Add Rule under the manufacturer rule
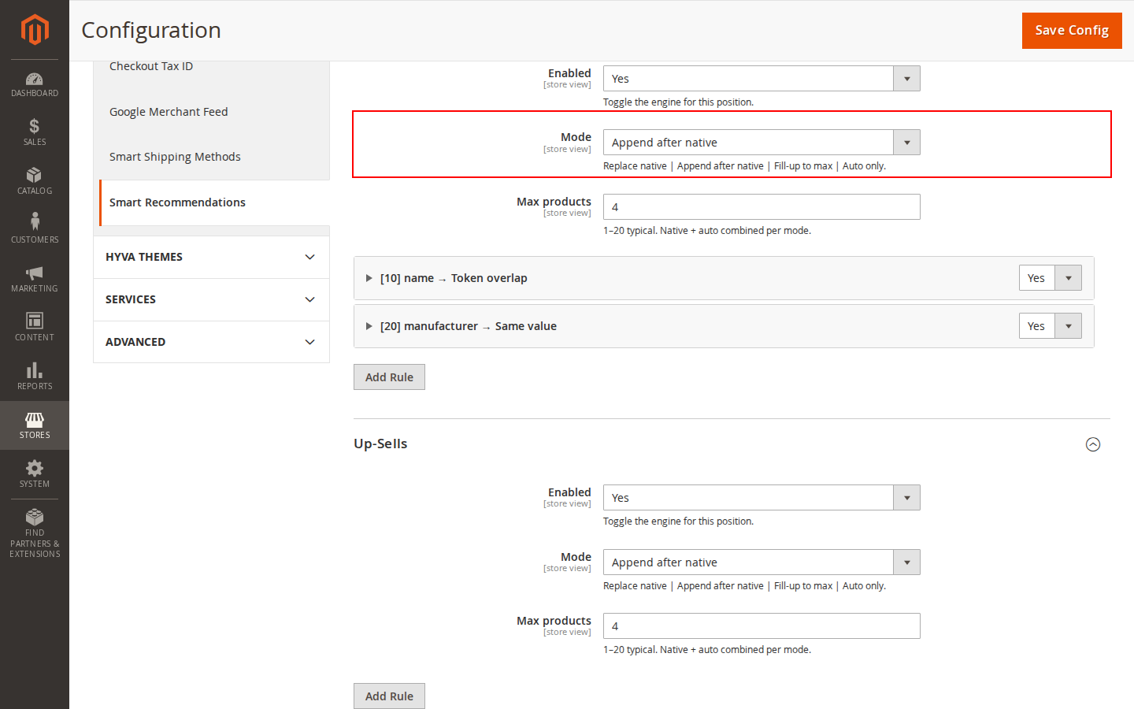 point(389,377)
